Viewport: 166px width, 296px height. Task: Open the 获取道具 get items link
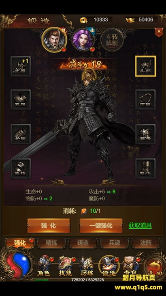tap(140, 225)
